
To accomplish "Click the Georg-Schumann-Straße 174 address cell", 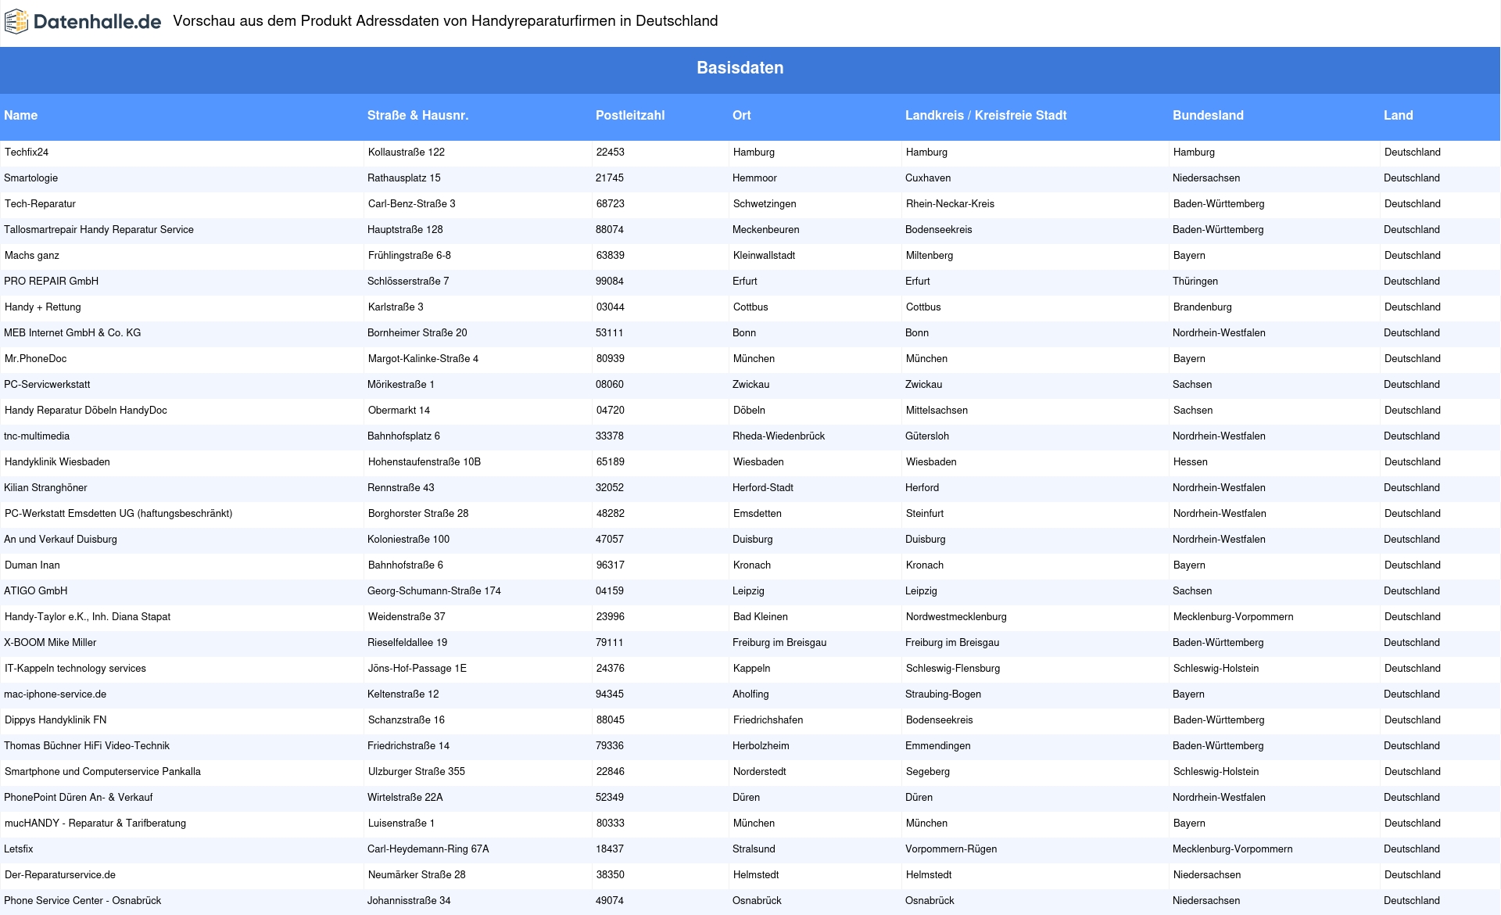I will 435,591.
